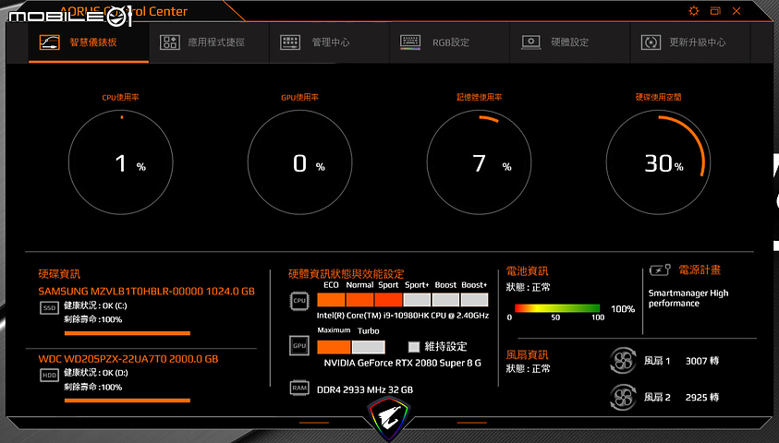Click 健康狀況 : OK (D:) text

point(95,373)
